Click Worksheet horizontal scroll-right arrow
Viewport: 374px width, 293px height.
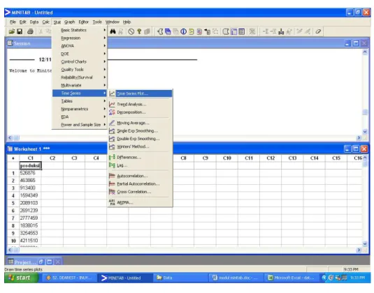coord(359,250)
